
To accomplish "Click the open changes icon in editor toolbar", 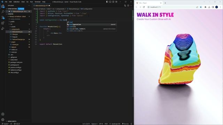I will click(x=125, y=6).
